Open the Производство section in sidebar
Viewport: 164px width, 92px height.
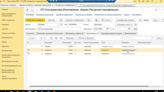[7, 38]
